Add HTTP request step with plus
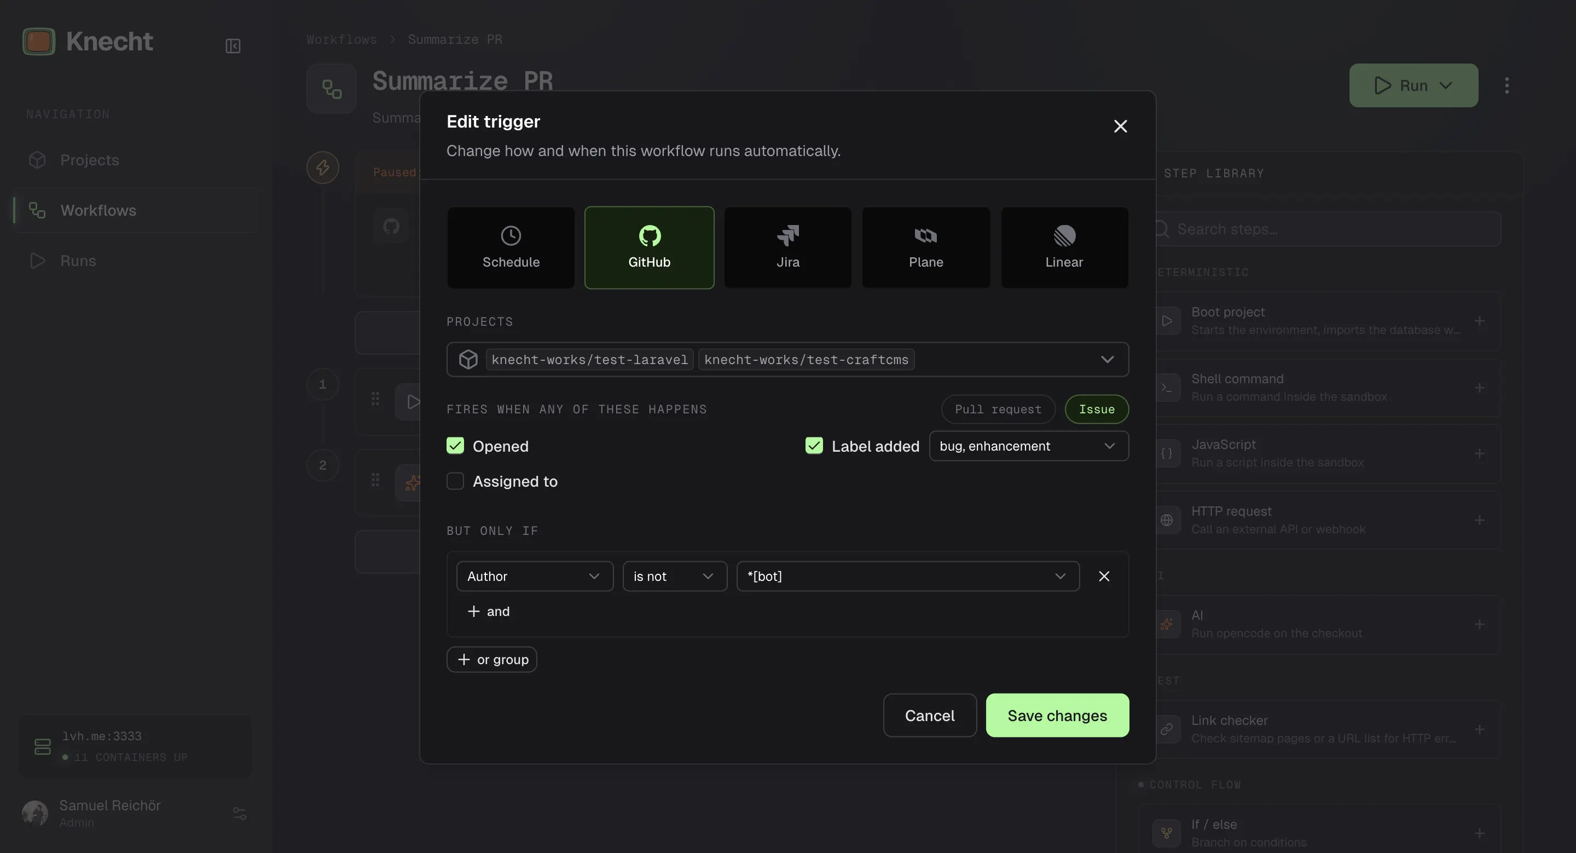Viewport: 1576px width, 853px height. (1479, 520)
